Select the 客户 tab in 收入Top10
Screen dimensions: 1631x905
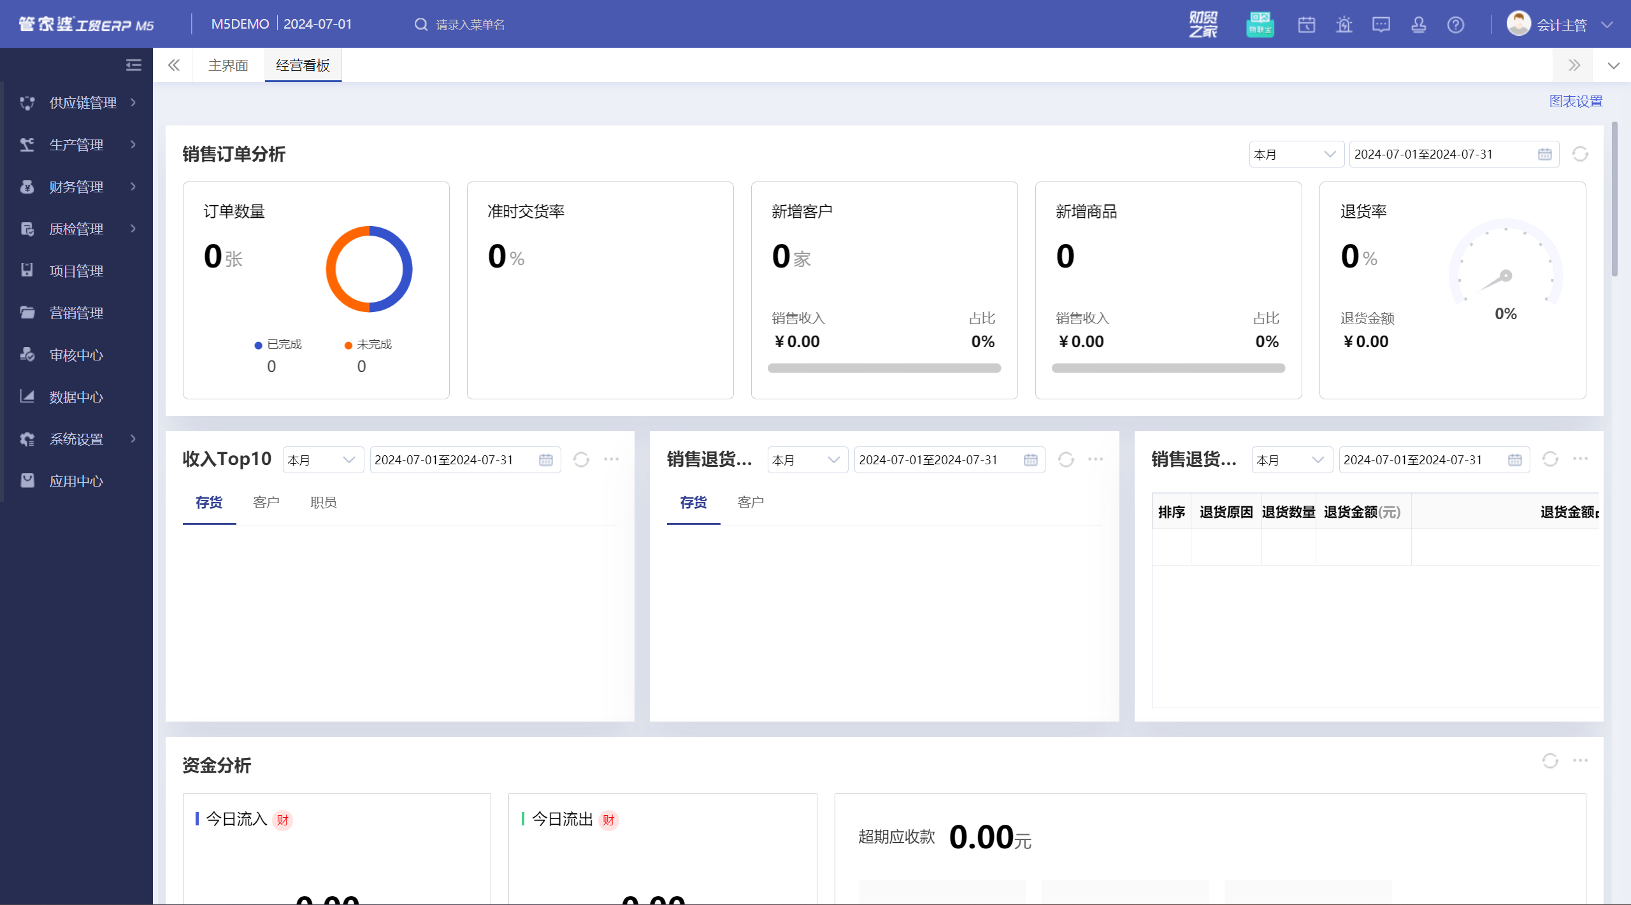click(x=266, y=502)
